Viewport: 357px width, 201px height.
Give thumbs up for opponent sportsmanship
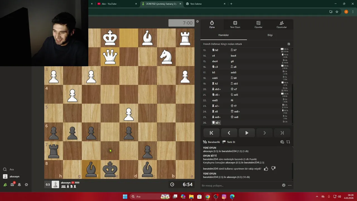(x=266, y=169)
